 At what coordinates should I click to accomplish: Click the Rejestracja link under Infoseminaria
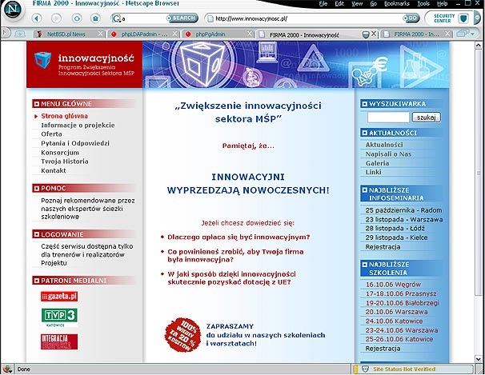(x=383, y=247)
